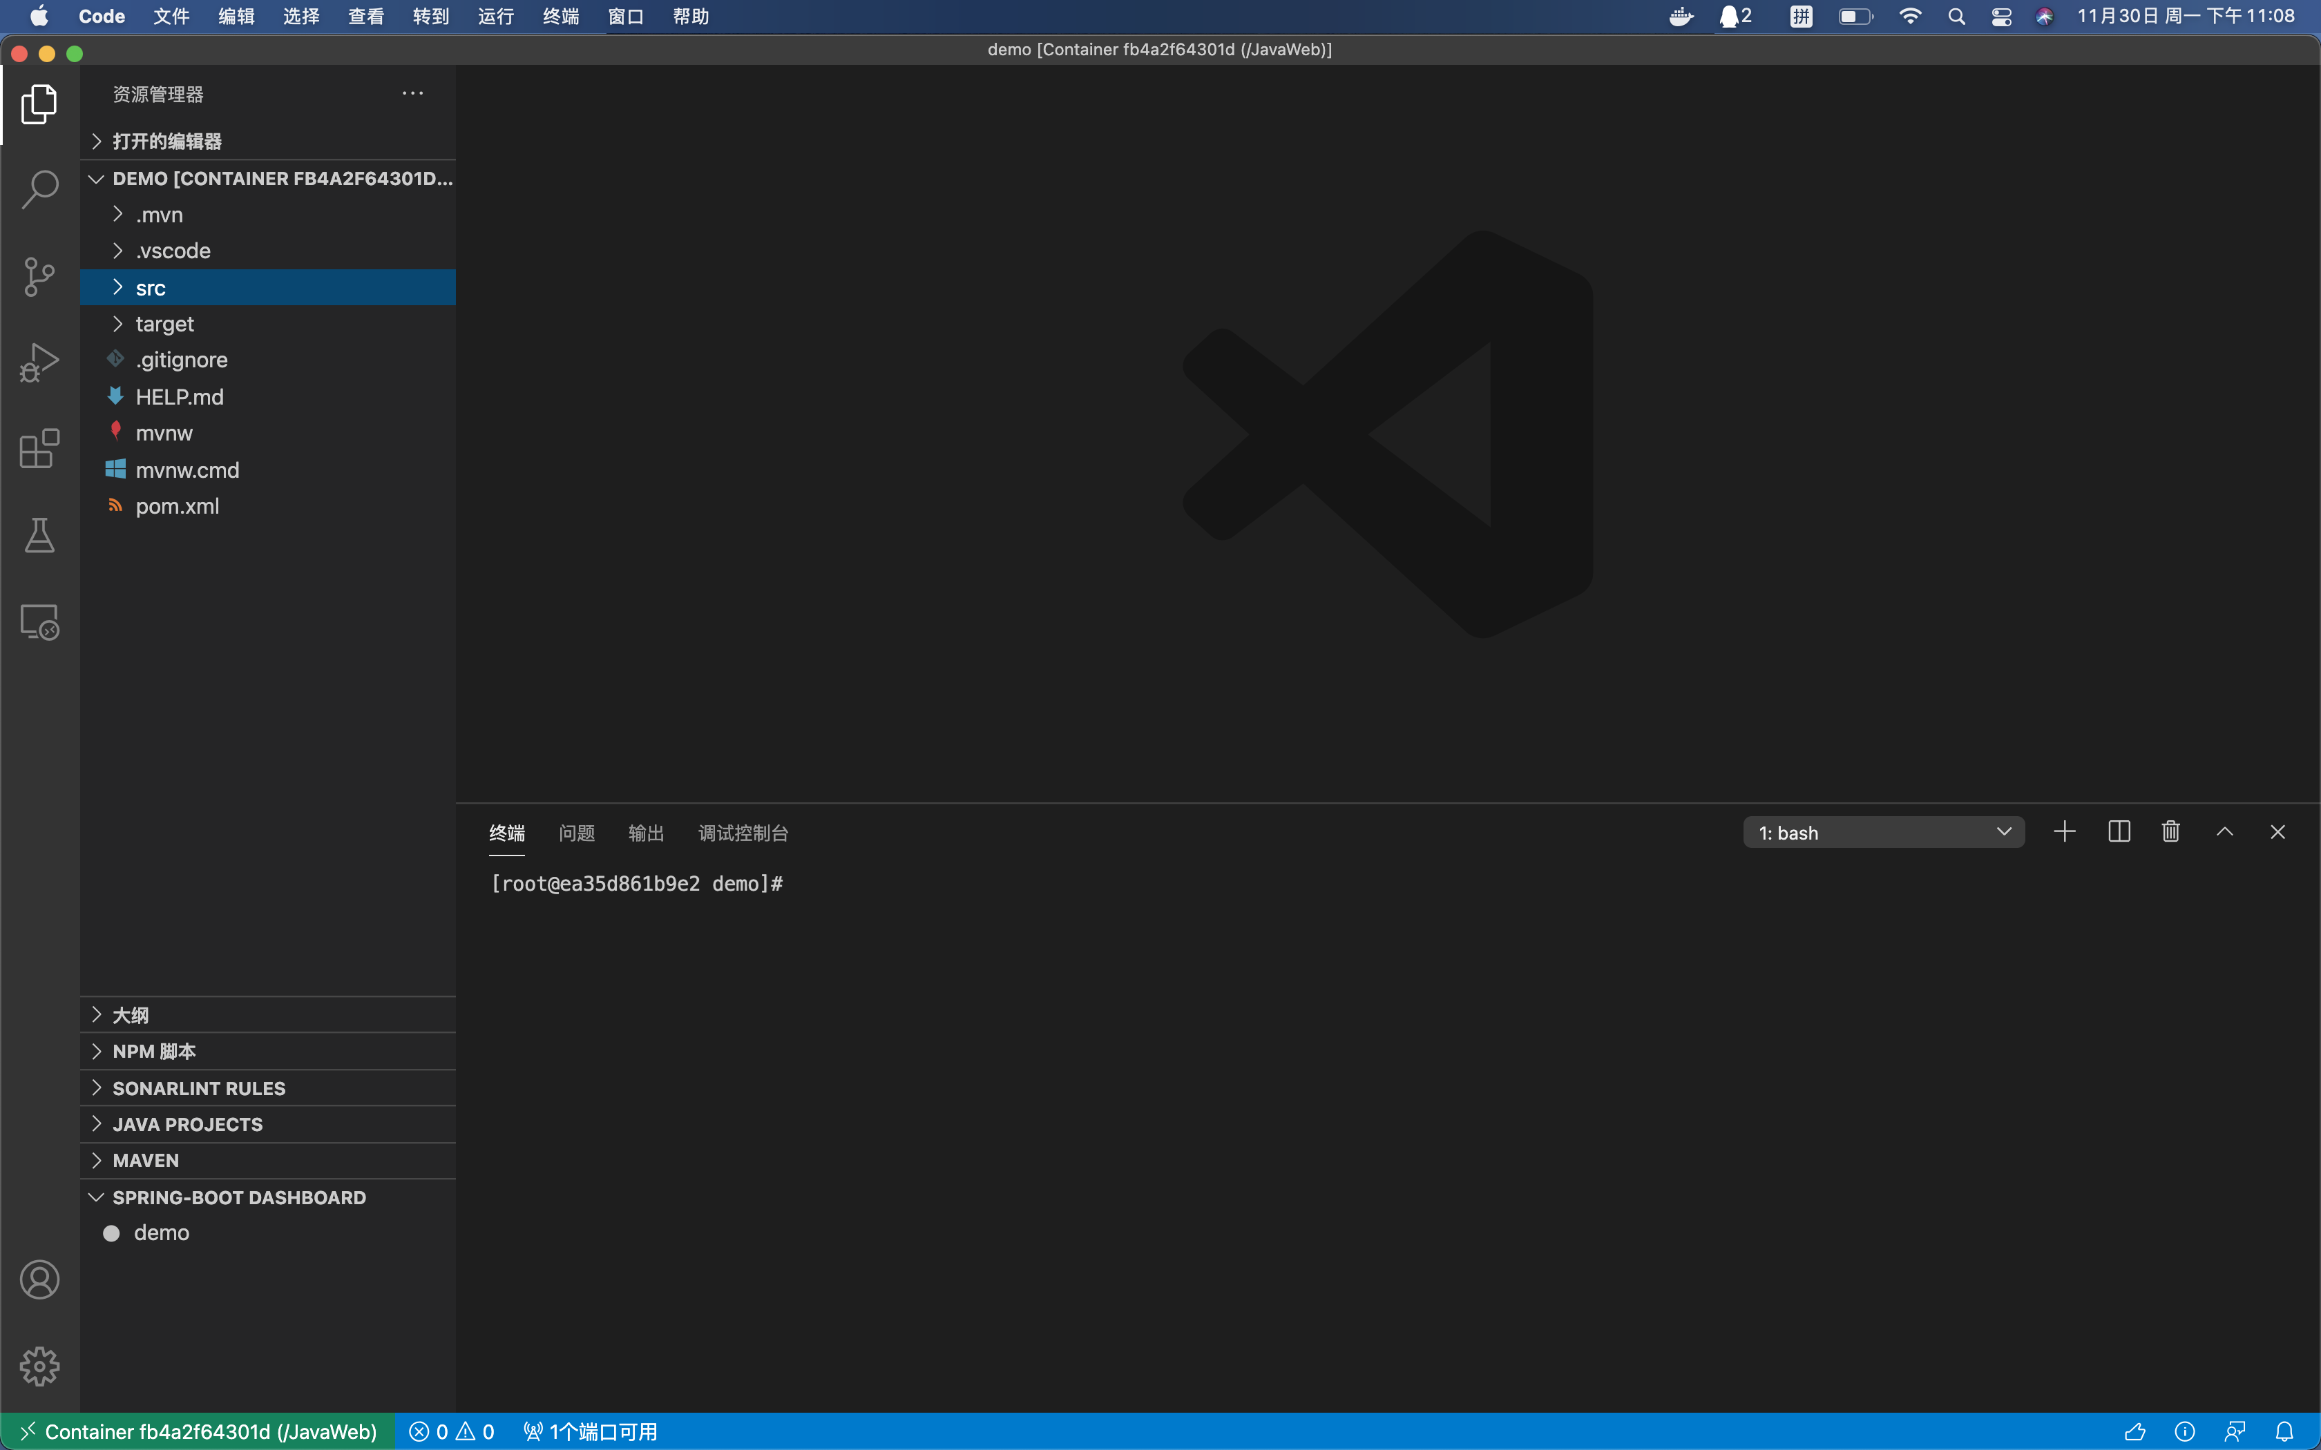Open the Explorer view in activity bar
The image size is (2321, 1450).
pos(39,104)
